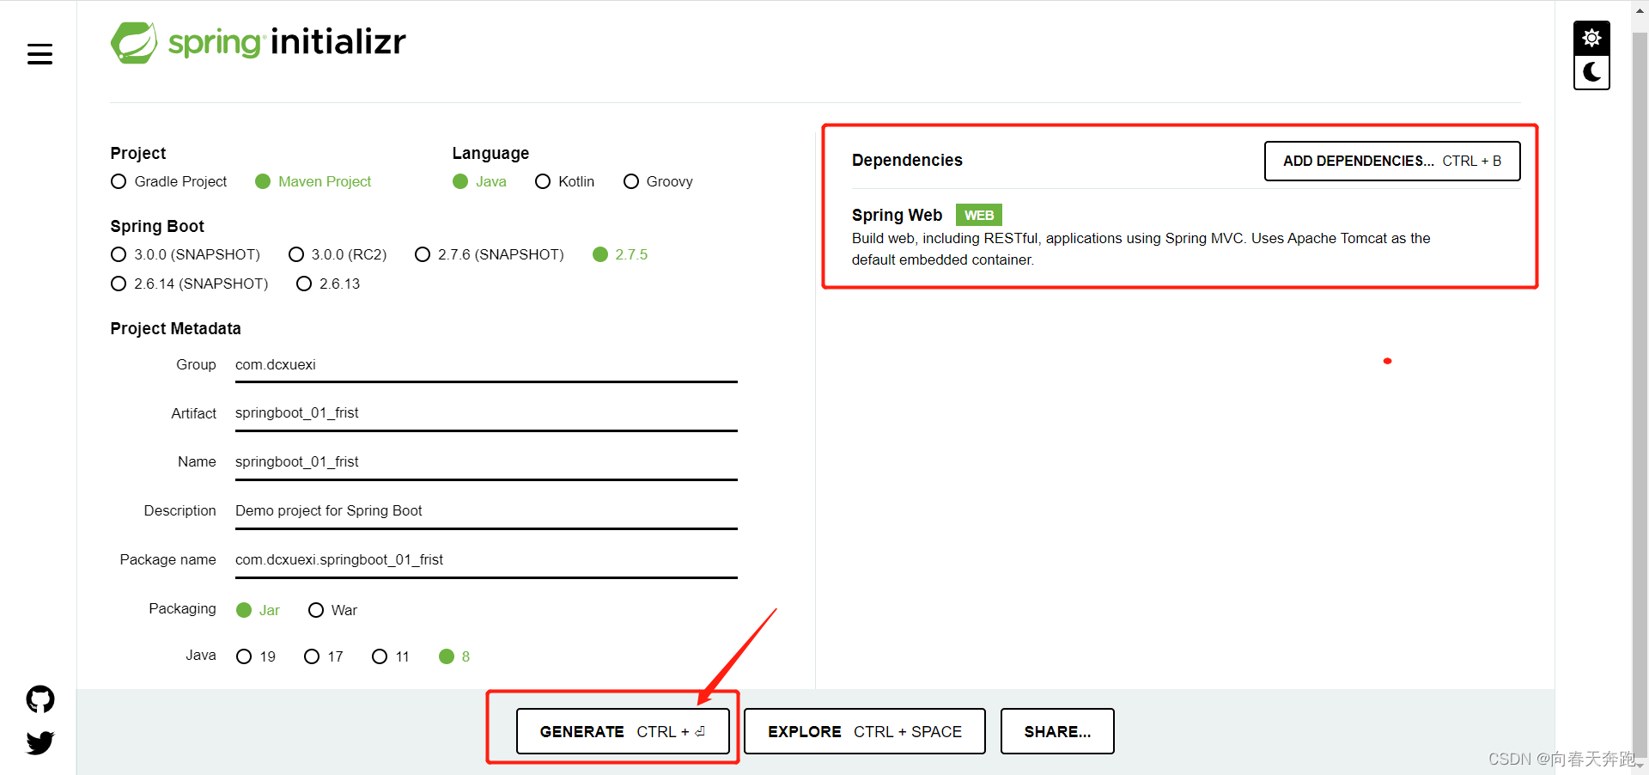Select Java version 17

(x=324, y=656)
